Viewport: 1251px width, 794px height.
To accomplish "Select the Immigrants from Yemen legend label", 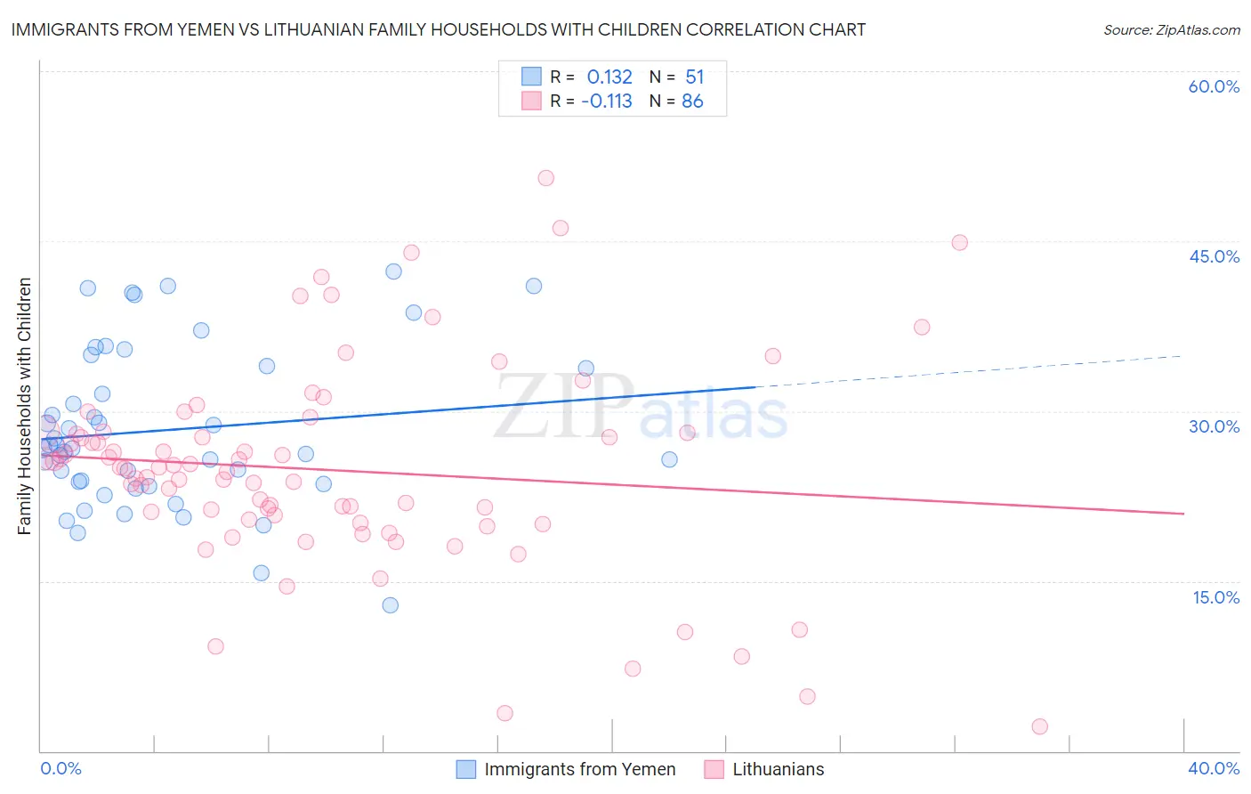I will 580,769.
